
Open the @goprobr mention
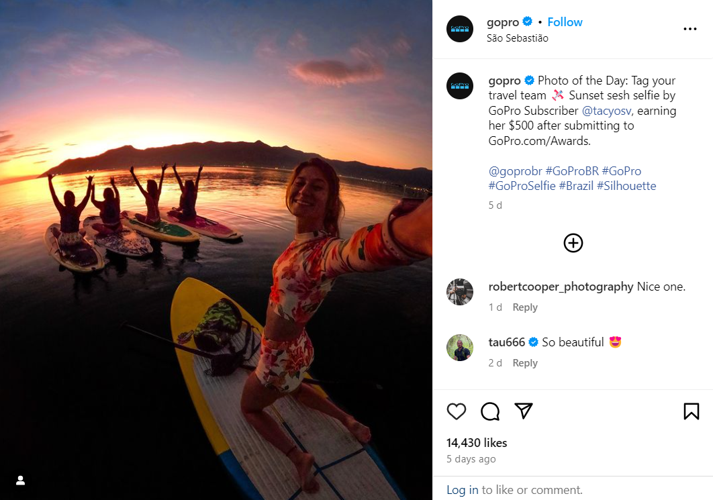515,171
